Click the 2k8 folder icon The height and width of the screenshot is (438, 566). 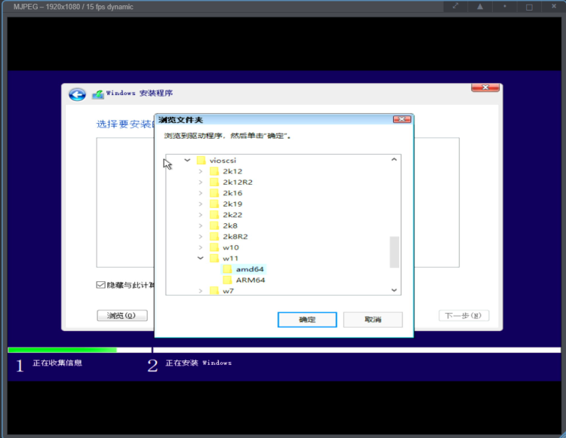point(214,225)
